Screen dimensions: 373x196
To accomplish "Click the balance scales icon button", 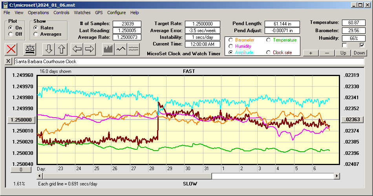I will [30, 49].
